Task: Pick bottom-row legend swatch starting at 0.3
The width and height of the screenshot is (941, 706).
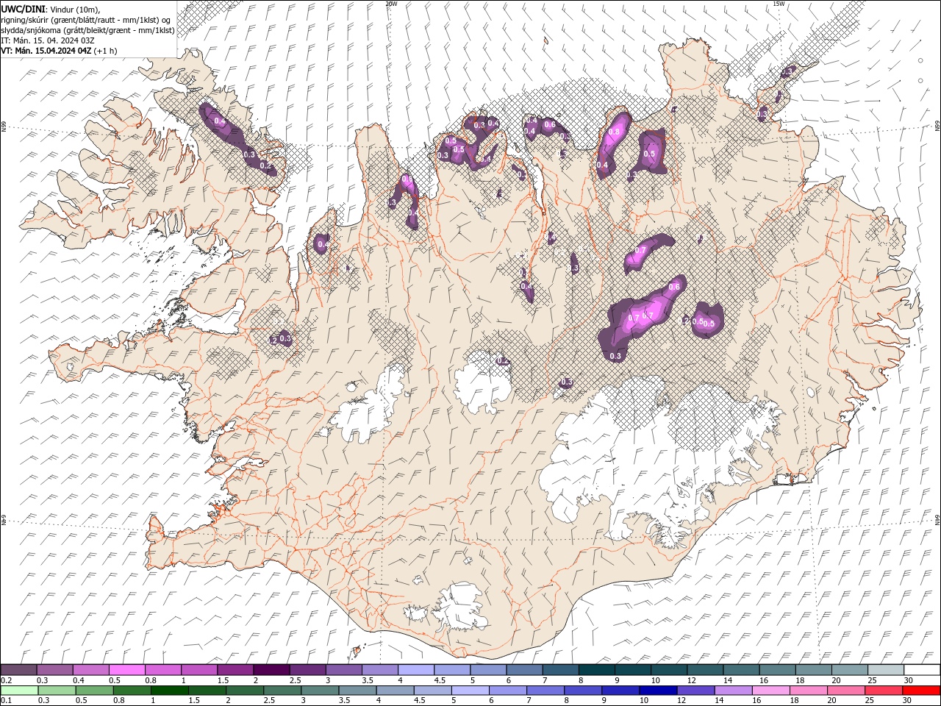Action: [57, 691]
